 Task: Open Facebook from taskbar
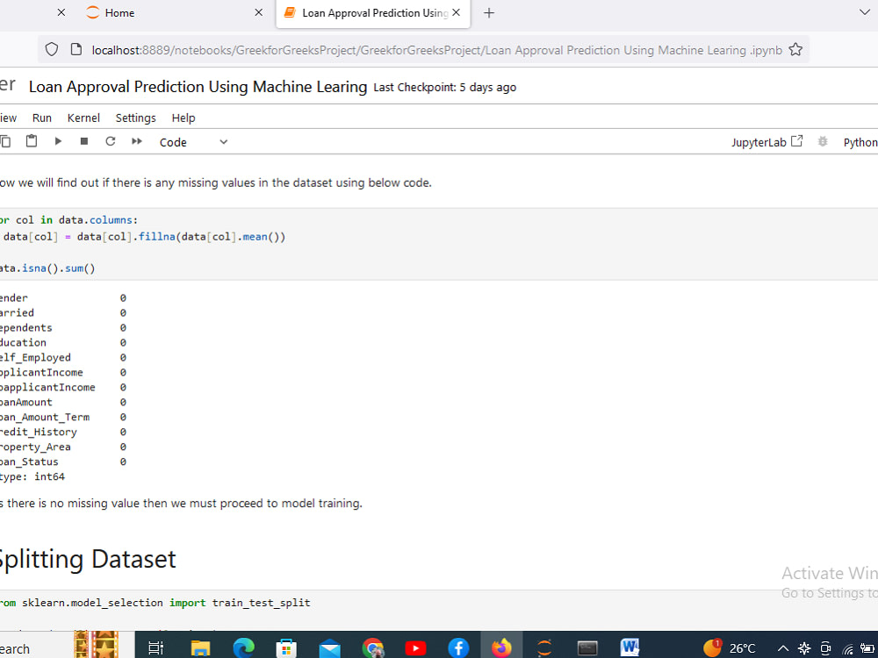[458, 648]
